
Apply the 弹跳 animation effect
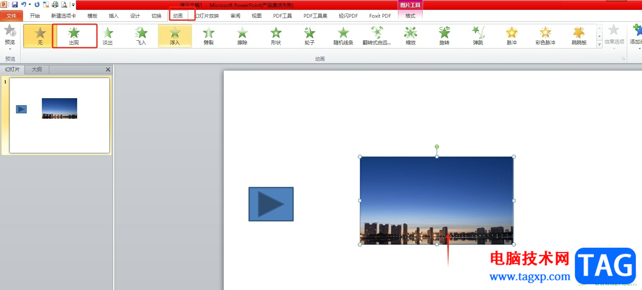click(x=478, y=36)
